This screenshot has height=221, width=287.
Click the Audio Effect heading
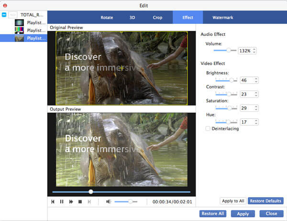(213, 34)
